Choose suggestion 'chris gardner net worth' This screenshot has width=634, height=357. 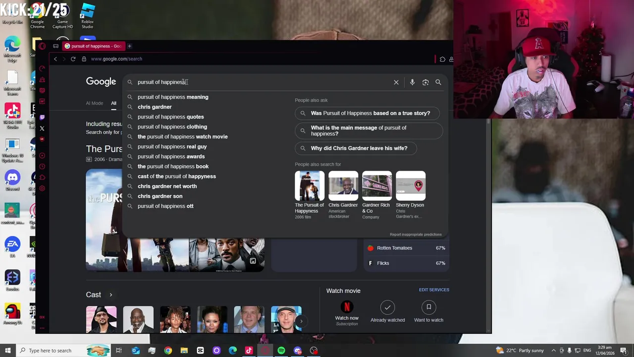167,186
